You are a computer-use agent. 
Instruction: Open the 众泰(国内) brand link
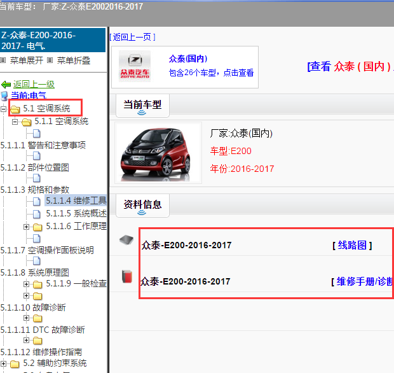[x=188, y=59]
